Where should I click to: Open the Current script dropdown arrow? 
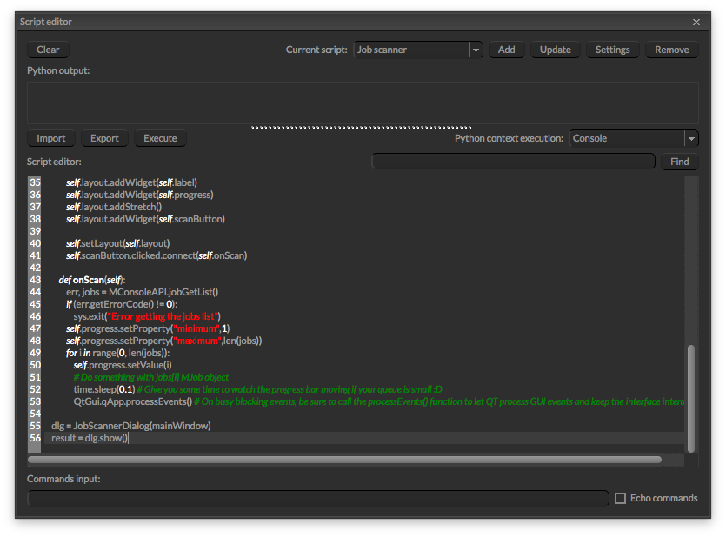[476, 50]
